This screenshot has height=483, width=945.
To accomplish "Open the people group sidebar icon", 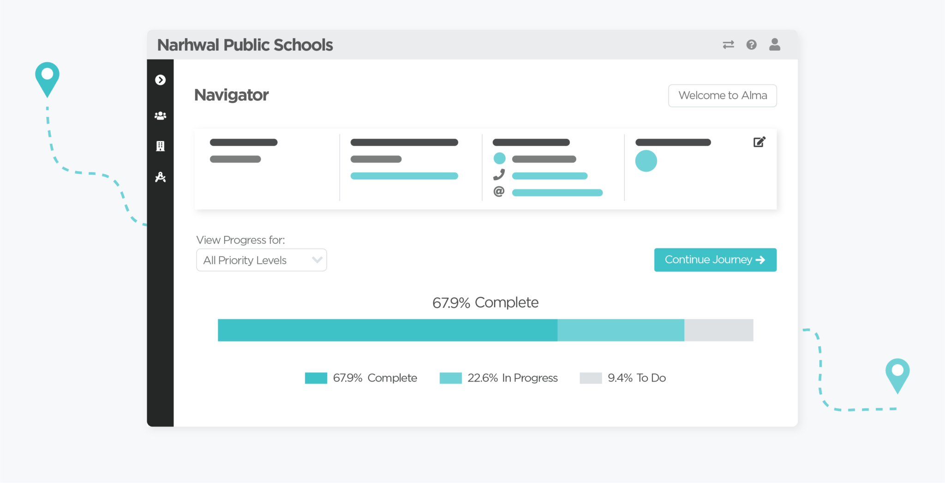I will (x=160, y=116).
